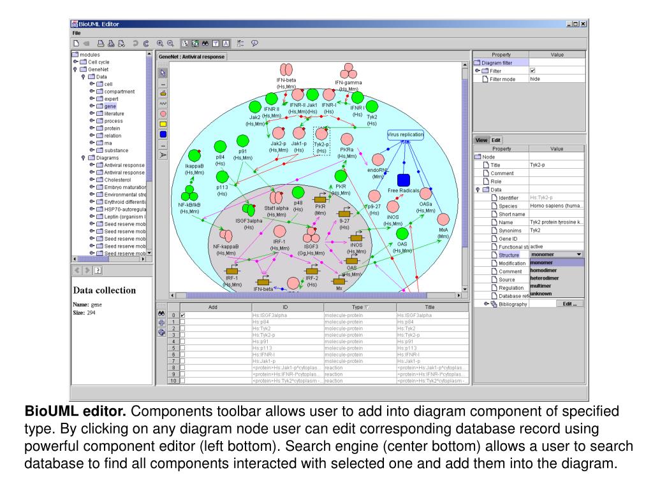
Task: Check Add box for Hs:p113 row
Action: coord(182,348)
